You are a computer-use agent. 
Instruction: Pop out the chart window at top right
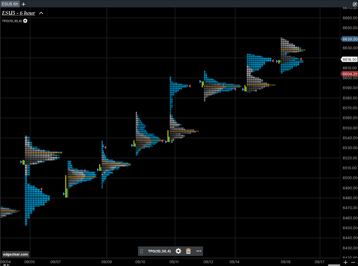[x=355, y=4]
